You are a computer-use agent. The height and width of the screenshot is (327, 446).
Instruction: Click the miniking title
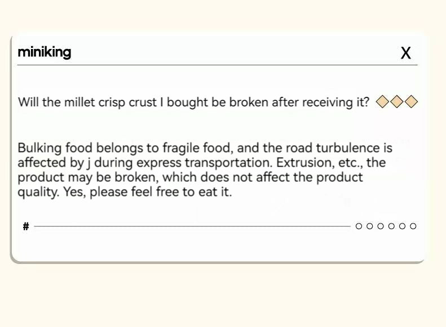pos(45,52)
